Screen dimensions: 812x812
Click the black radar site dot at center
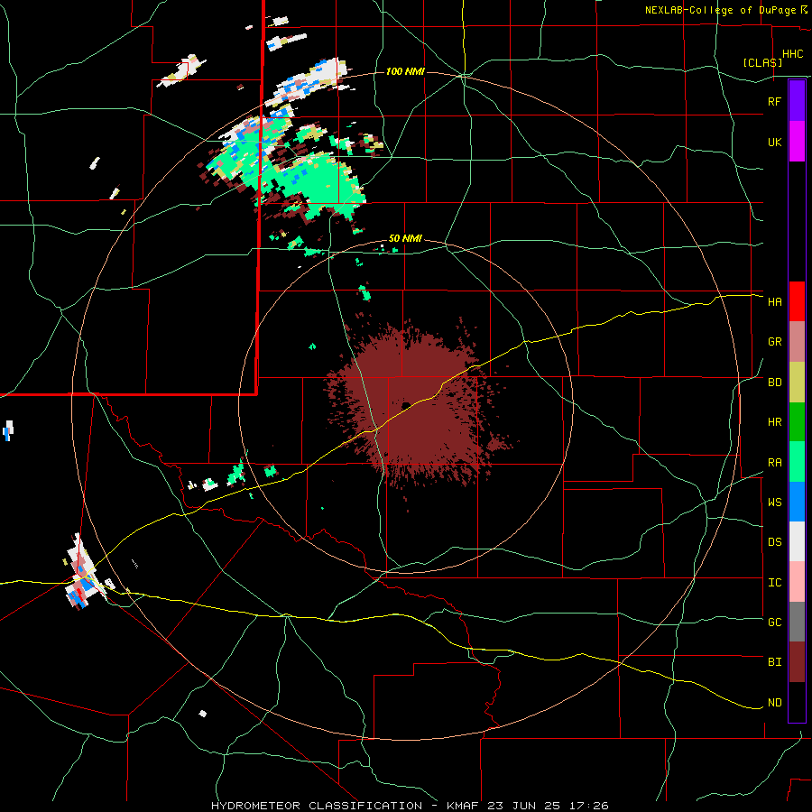406,405
